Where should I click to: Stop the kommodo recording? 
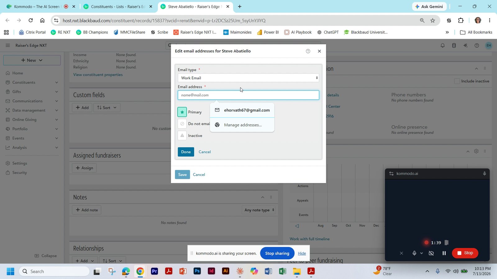(x=465, y=253)
